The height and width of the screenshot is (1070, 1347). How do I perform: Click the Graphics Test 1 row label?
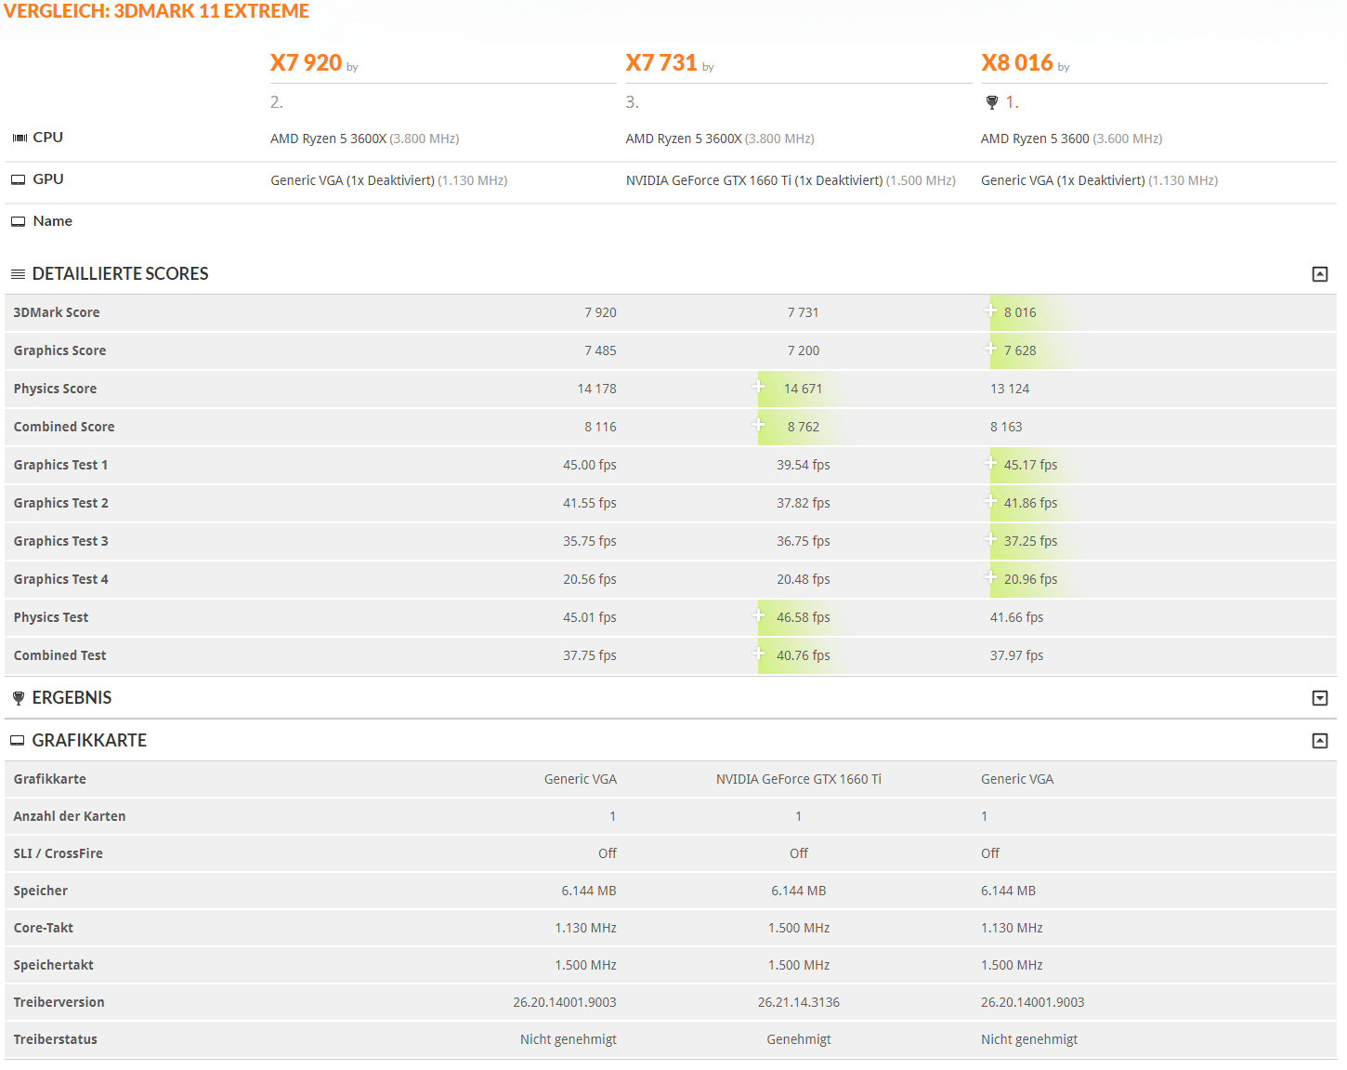pyautogui.click(x=60, y=465)
